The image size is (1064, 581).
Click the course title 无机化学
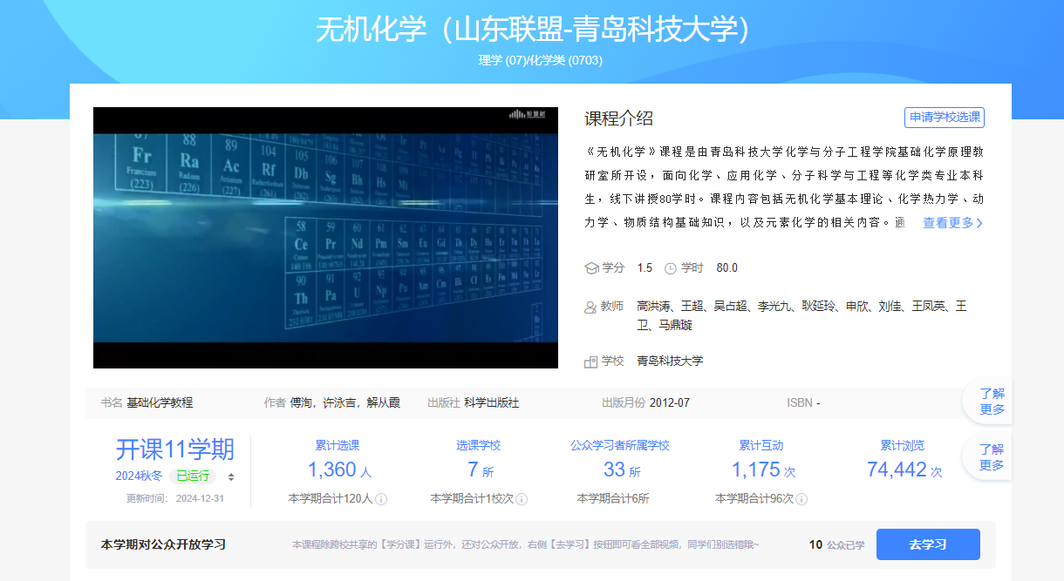pyautogui.click(x=371, y=29)
